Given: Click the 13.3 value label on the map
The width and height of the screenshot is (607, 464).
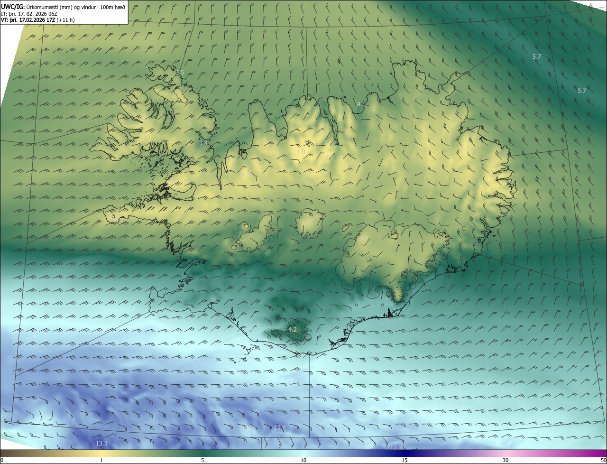Looking at the screenshot, I should pyautogui.click(x=101, y=444).
